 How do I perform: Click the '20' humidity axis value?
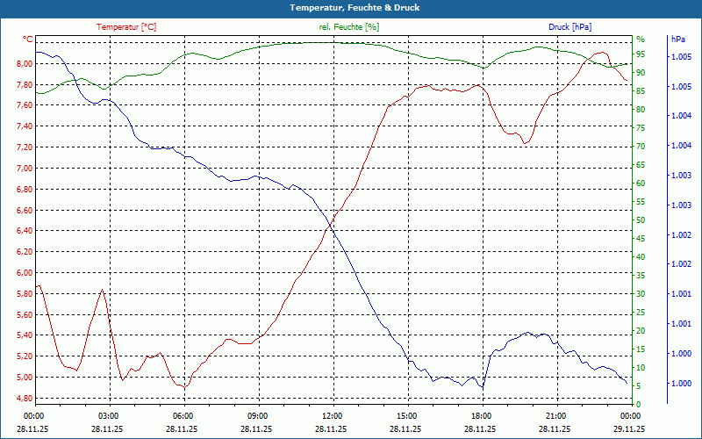641,331
